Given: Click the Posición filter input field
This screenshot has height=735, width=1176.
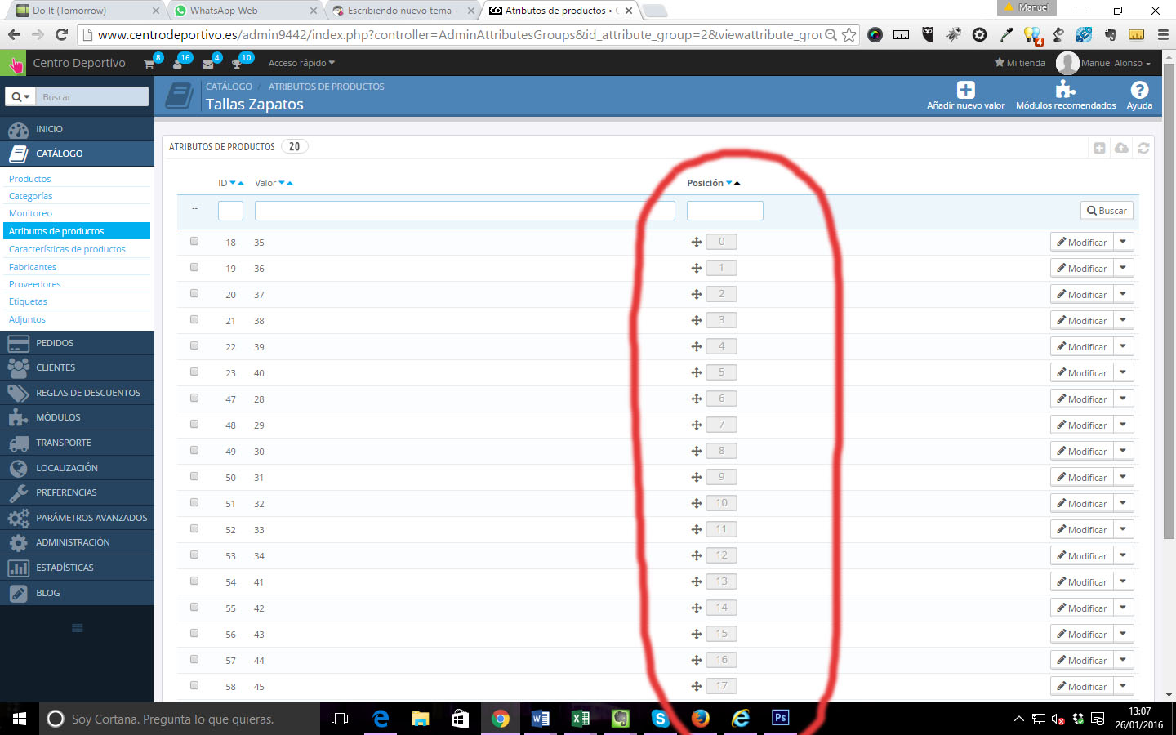Looking at the screenshot, I should tap(725, 211).
